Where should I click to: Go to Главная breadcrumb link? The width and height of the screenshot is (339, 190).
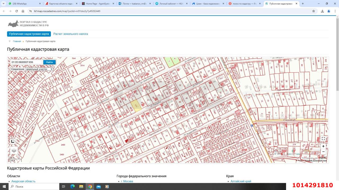(x=17, y=41)
